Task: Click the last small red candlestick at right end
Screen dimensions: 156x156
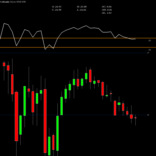Action: click(135, 118)
